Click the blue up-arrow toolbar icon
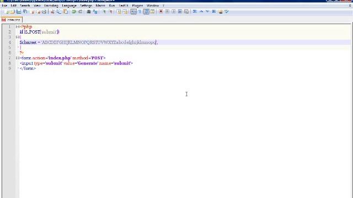The image size is (353, 198). pyautogui.click(x=201, y=12)
